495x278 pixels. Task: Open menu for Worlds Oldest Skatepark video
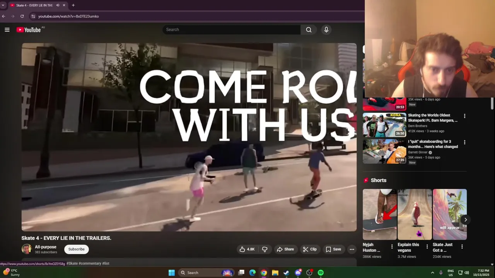coord(464,116)
